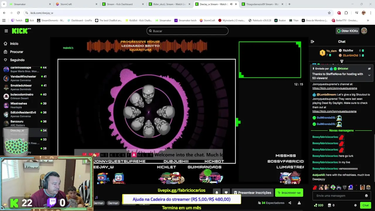Image resolution: width=375 pixels, height=211 pixels.
Task: Show more bookmarks chevron
Action: tap(368, 21)
